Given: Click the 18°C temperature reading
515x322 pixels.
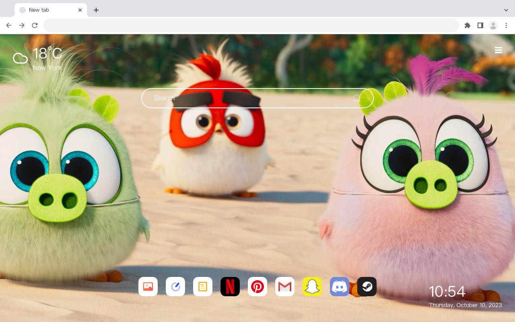Looking at the screenshot, I should [x=47, y=54].
